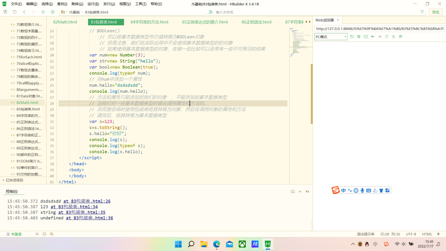This screenshot has height=251, width=446.
Task: Open File Explorer from the taskbar
Action: pos(204,244)
